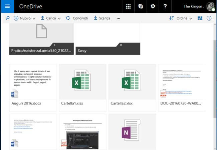Open the PraticaAssistenzaLumia550 folder
The width and height of the screenshot is (217, 150).
pos(41,39)
